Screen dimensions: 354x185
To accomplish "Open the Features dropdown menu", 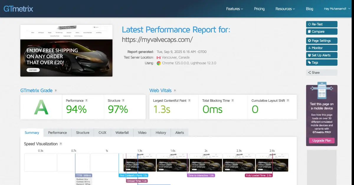I will pos(235,9).
